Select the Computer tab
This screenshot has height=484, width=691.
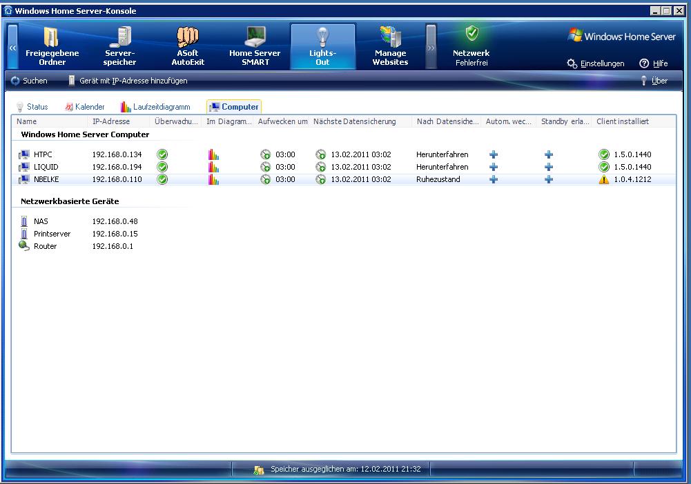(234, 106)
